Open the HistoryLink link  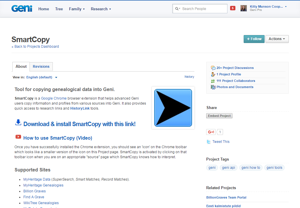tap(80, 108)
